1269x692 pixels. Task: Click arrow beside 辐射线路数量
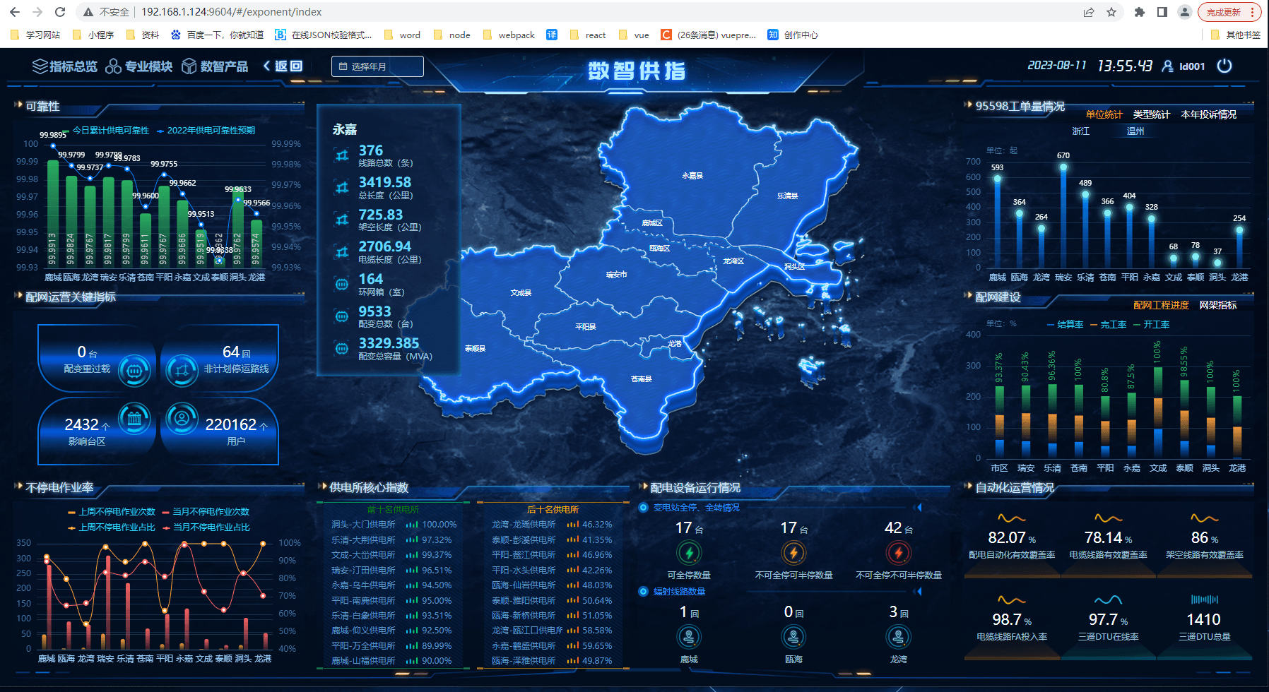918,592
